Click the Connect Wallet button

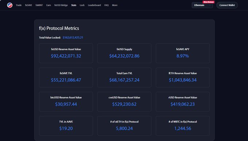pos(227,5)
